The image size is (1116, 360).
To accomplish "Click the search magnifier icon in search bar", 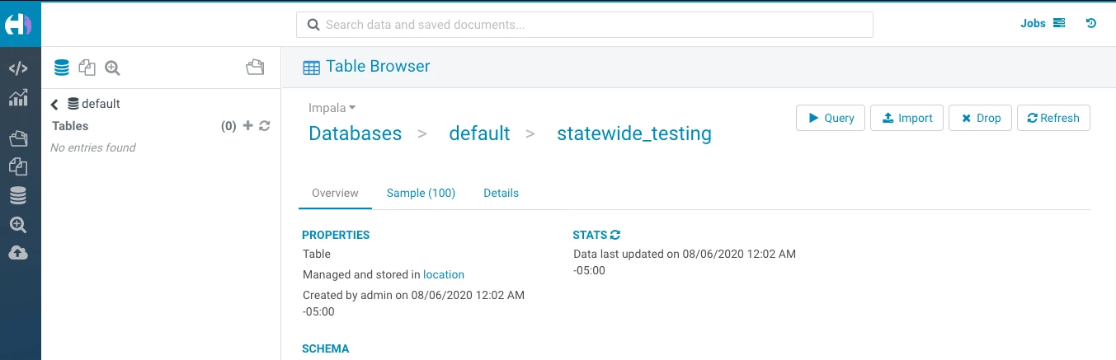I will pyautogui.click(x=313, y=25).
